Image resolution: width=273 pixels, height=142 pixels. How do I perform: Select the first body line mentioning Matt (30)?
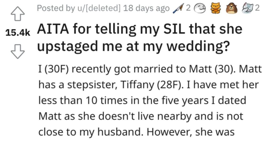tap(150, 69)
